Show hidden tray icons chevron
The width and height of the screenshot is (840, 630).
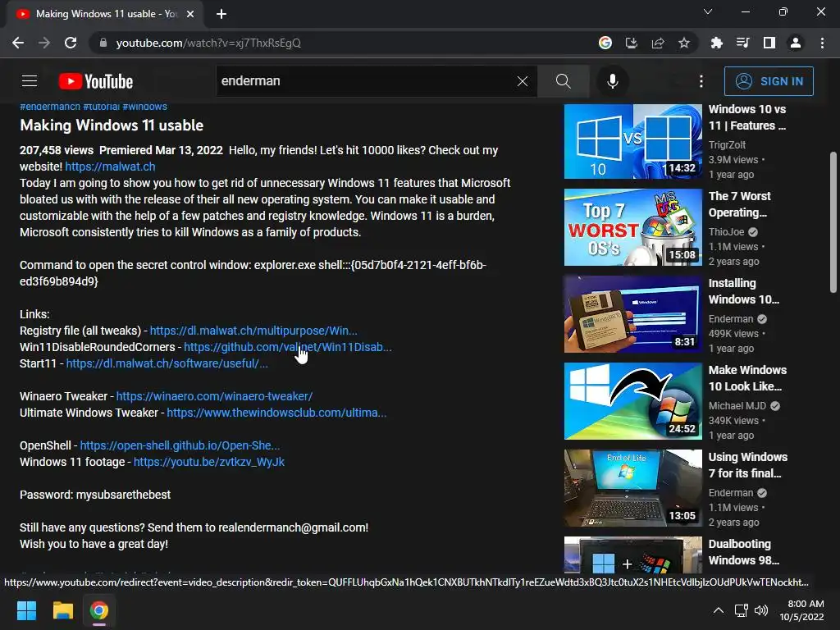[x=719, y=610]
